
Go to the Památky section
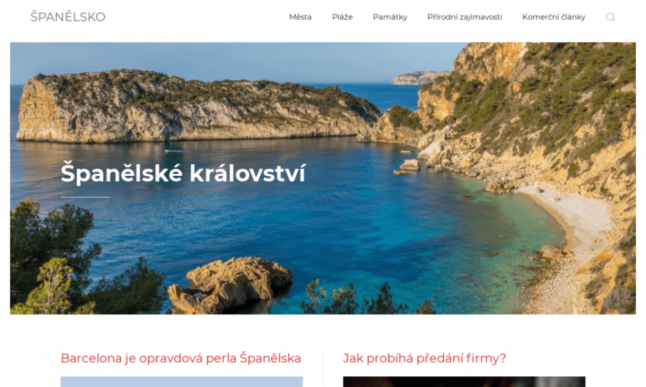coord(390,17)
